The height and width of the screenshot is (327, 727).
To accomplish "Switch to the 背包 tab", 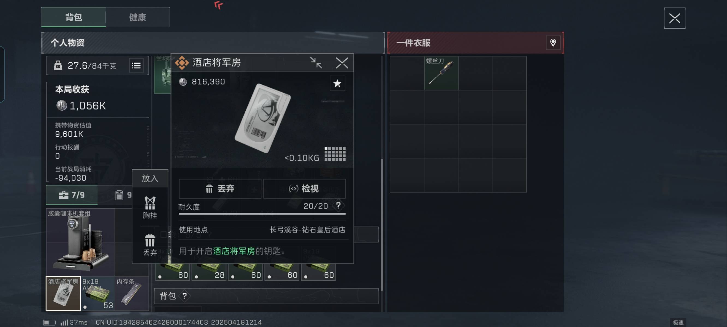I will pyautogui.click(x=74, y=17).
